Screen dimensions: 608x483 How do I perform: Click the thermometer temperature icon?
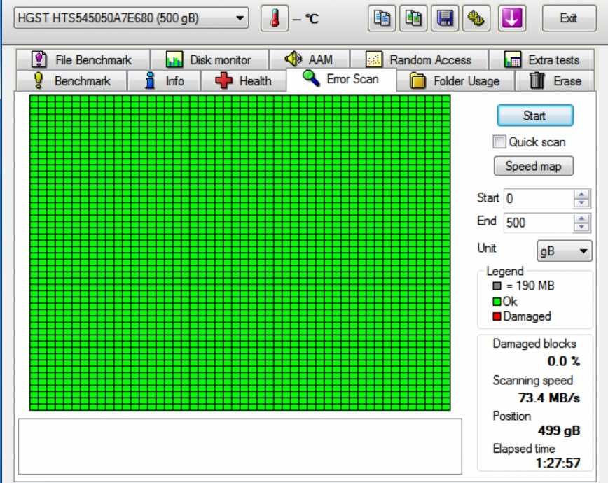(x=275, y=17)
